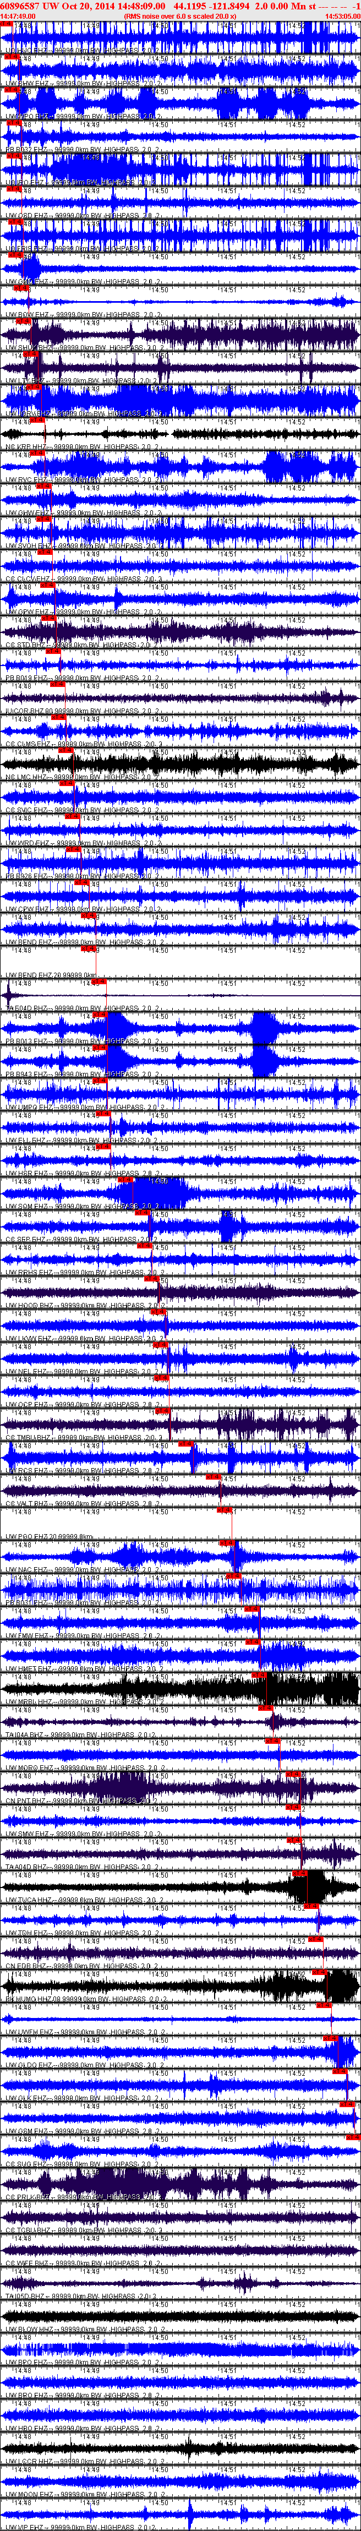361x2531 pixels.
Task: Select the UW WRD EHZ trace label
Action: (x=84, y=843)
